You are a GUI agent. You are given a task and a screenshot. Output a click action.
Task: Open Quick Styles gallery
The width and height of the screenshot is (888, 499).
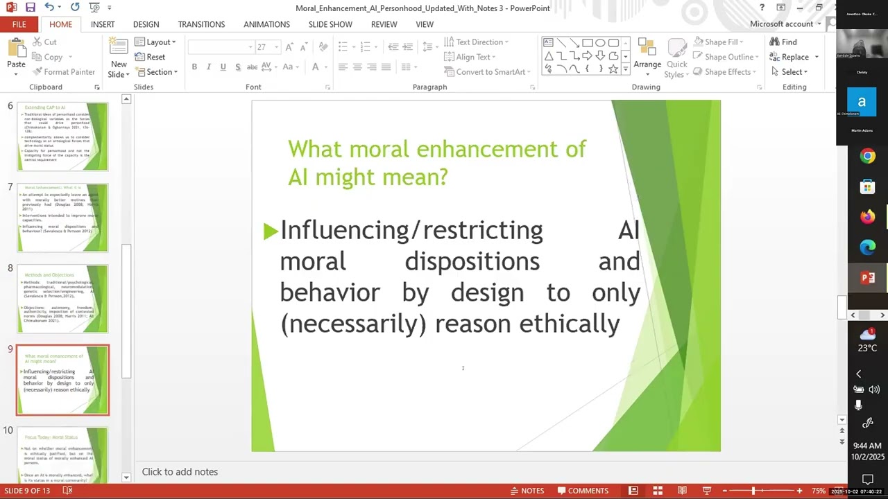point(676,59)
